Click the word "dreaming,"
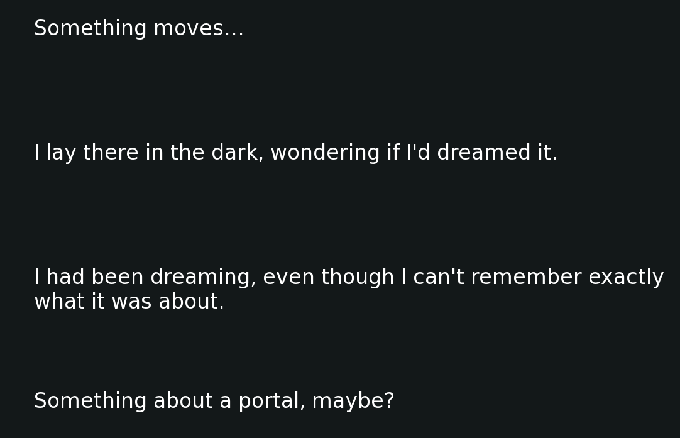 [x=203, y=278]
